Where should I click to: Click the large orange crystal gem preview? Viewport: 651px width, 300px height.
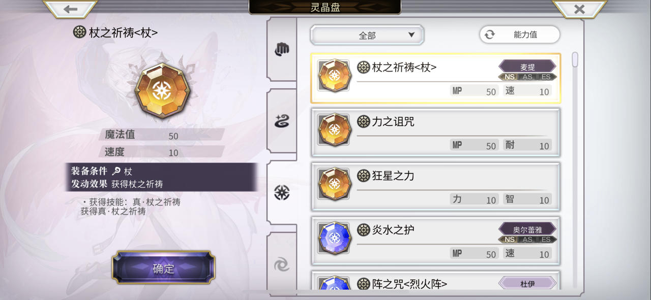[162, 90]
